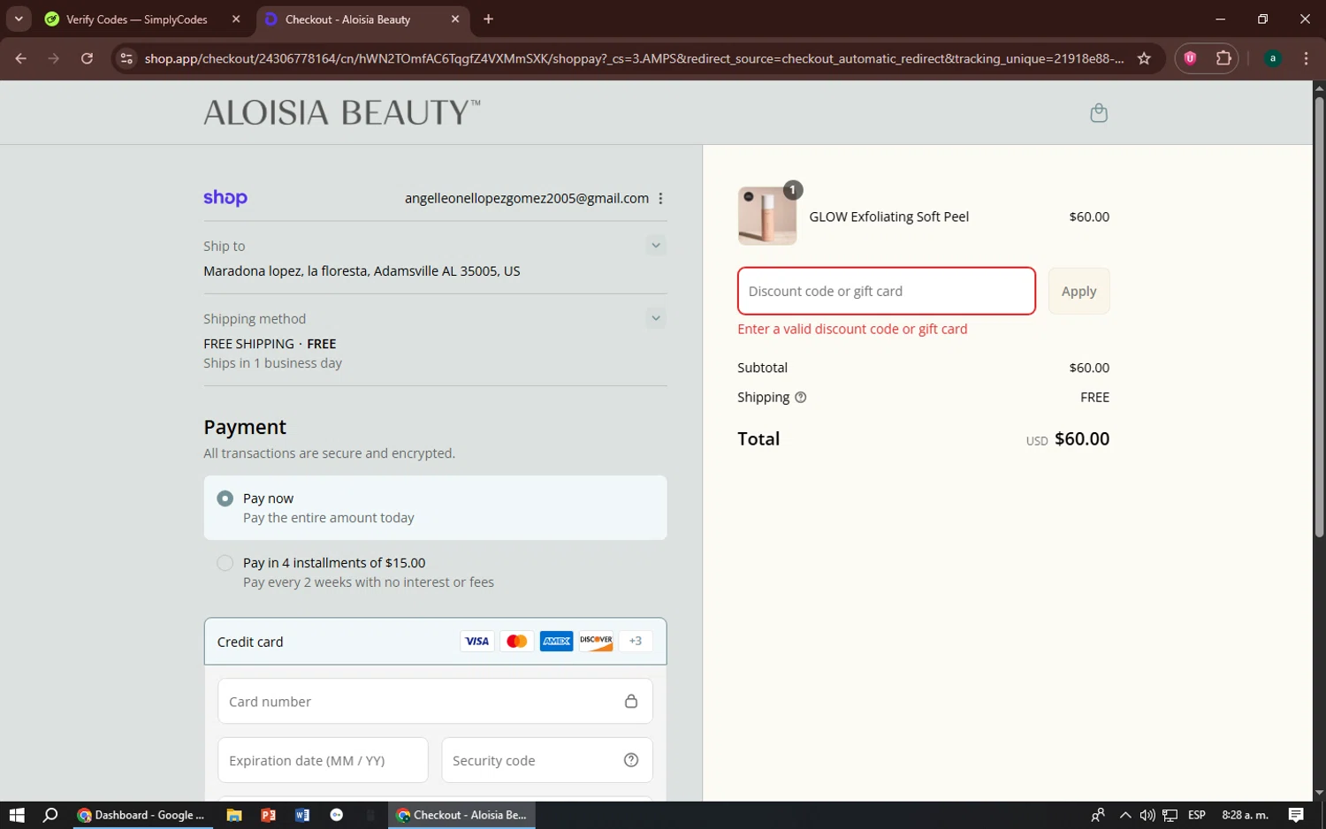Viewport: 1326px width, 829px height.
Task: Open the shopping bag cart icon
Action: (x=1098, y=112)
